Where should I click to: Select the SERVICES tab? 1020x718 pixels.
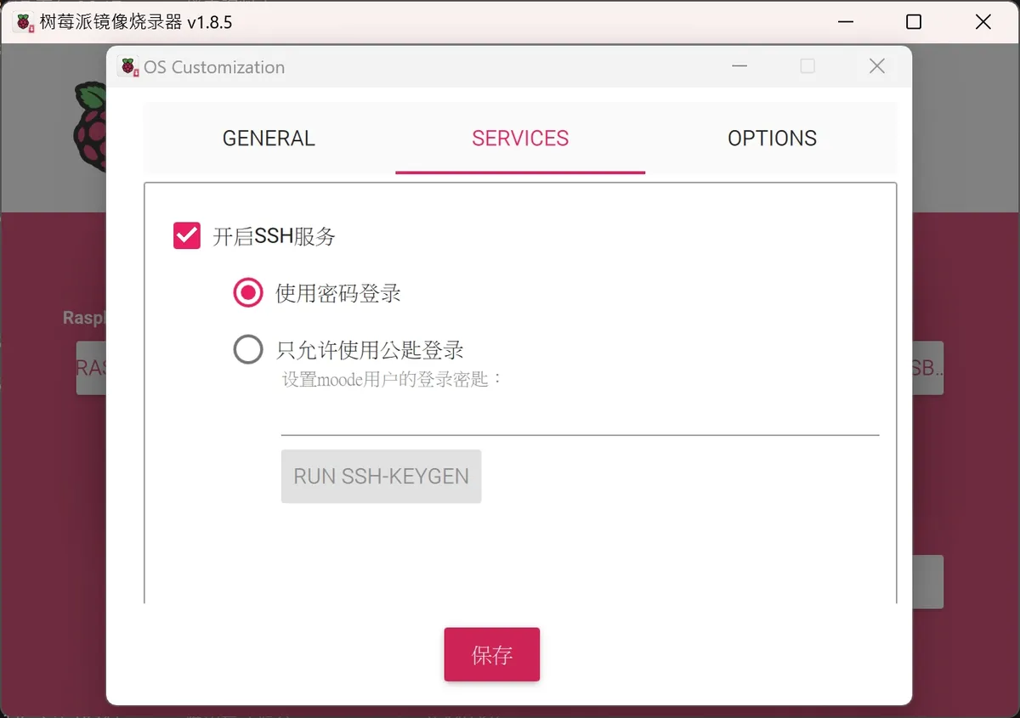(520, 139)
